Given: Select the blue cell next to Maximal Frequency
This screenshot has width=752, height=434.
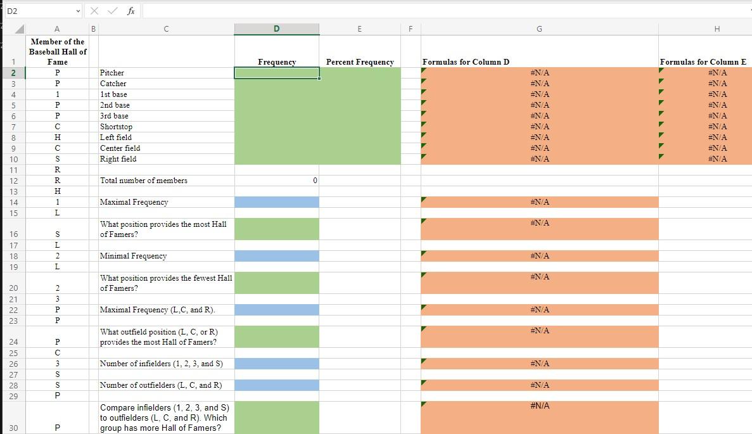Looking at the screenshot, I should [x=277, y=202].
